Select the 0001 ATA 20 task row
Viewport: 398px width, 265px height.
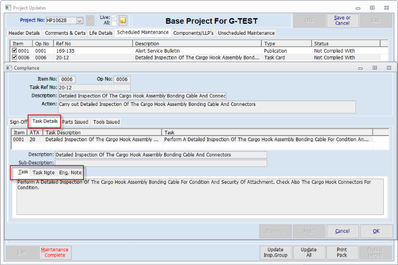tap(200, 139)
